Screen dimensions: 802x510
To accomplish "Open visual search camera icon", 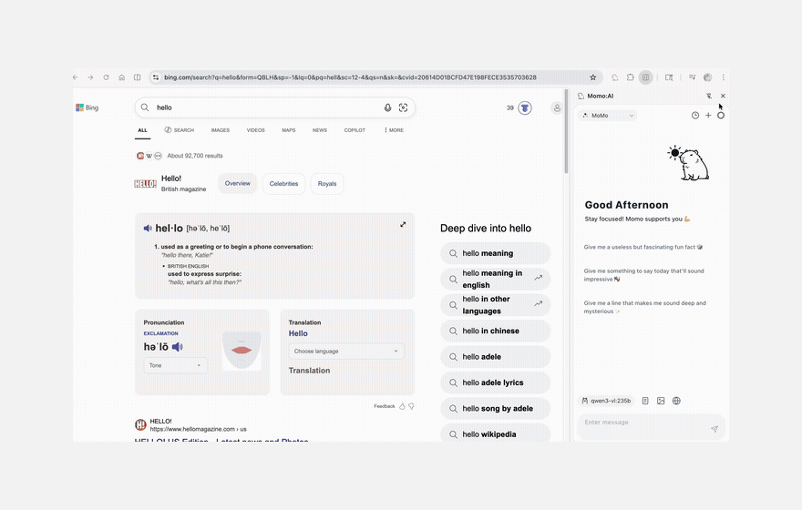I will click(403, 107).
